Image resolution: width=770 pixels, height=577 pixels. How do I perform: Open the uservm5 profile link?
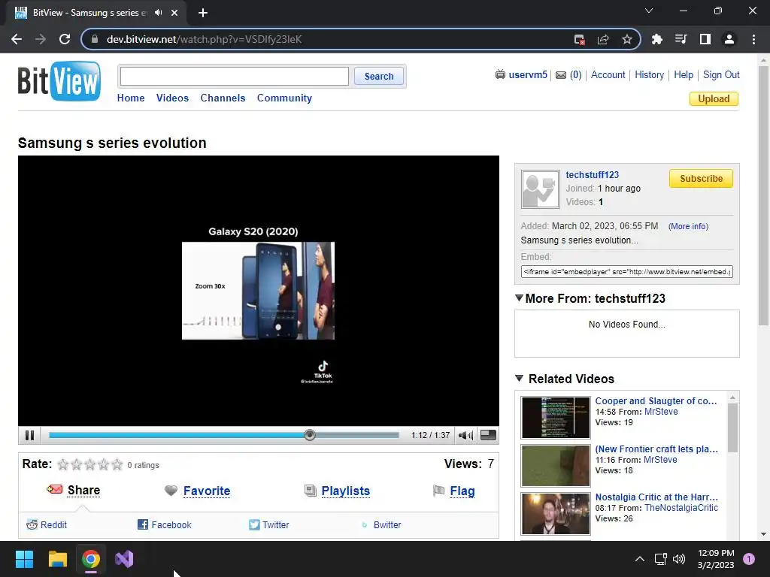527,74
